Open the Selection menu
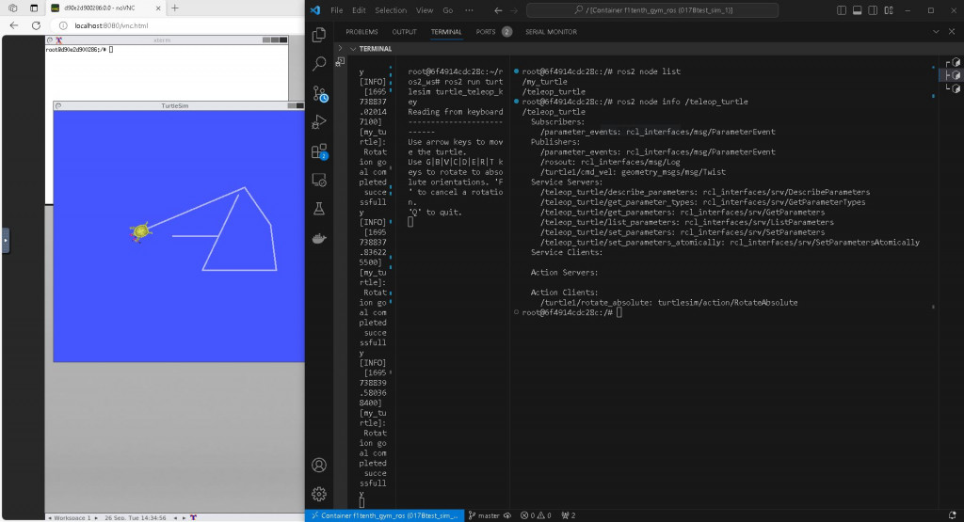The image size is (964, 522). [391, 9]
